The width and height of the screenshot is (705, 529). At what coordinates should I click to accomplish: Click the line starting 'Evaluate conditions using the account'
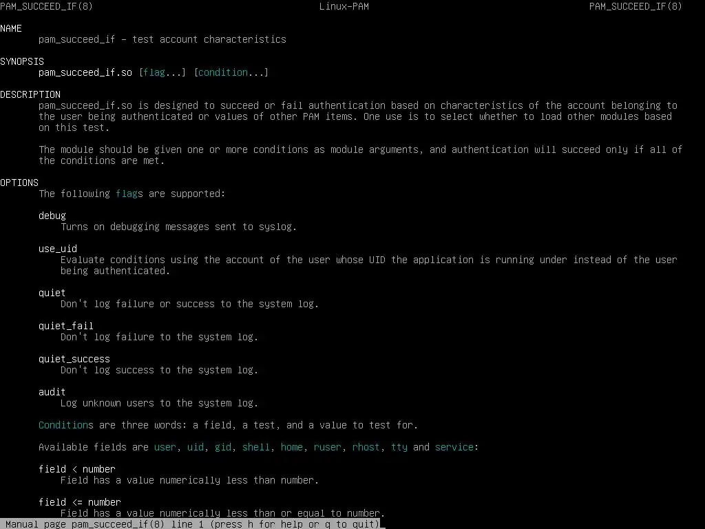click(369, 260)
